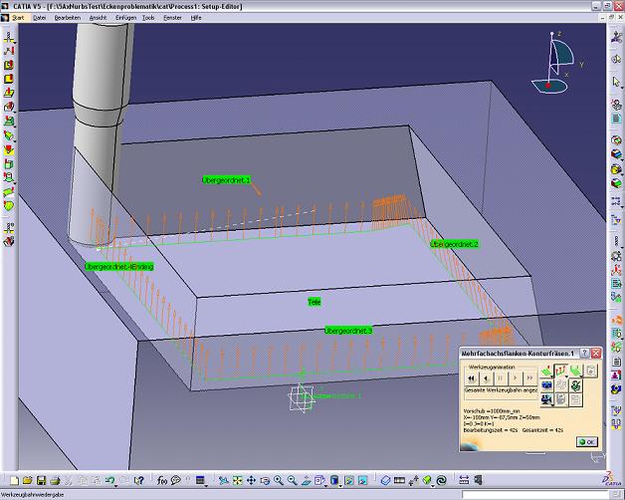Open the Datei menu
The height and width of the screenshot is (500, 625).
click(39, 18)
